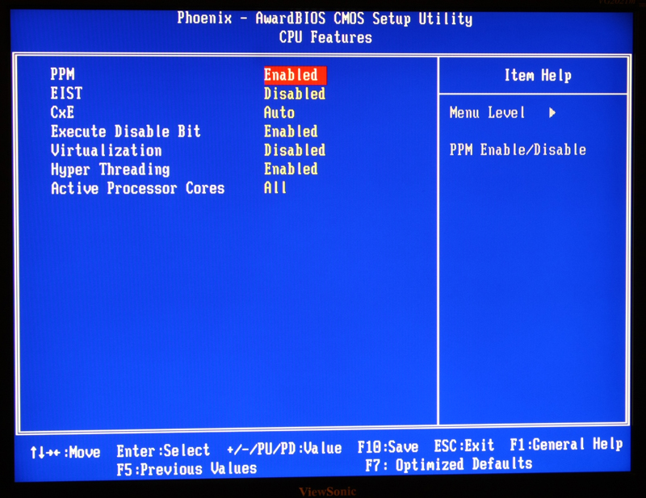Click the PPM Enable/Disable help text
Screen dimensions: 646x498
click(x=518, y=149)
